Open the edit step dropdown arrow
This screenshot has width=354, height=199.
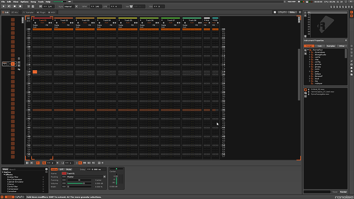point(57,163)
